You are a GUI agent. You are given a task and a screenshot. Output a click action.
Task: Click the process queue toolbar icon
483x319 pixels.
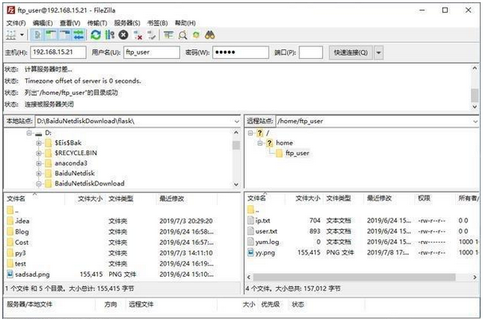tap(110, 36)
